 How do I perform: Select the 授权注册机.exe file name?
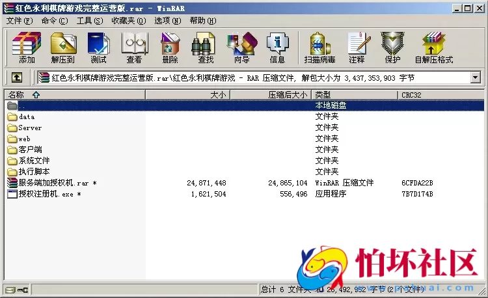[50, 194]
